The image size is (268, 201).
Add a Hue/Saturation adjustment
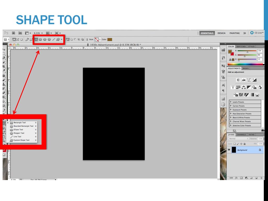[238, 87]
